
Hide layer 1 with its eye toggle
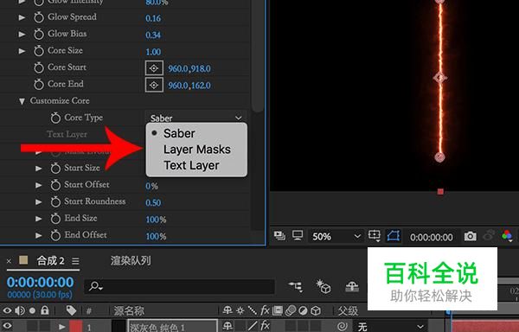click(x=7, y=326)
